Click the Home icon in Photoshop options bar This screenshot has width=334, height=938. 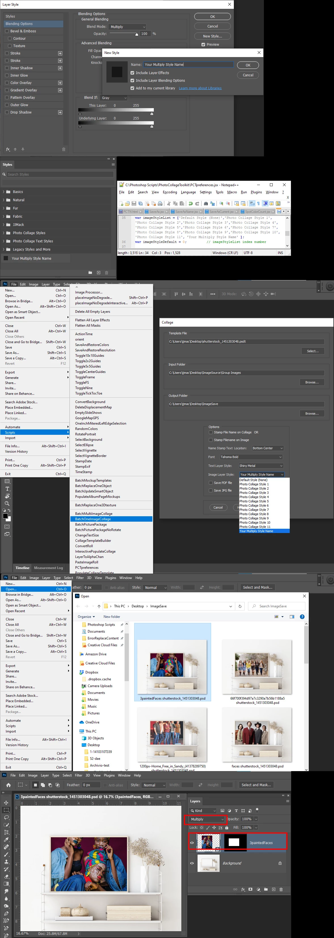(9, 785)
